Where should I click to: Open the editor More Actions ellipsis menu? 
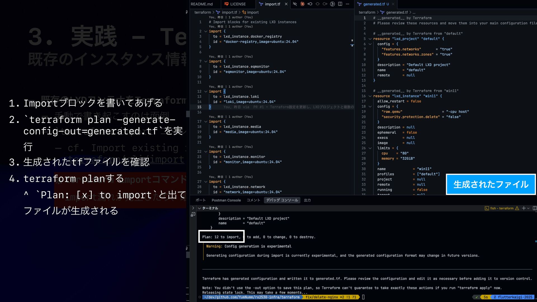[x=348, y=4]
